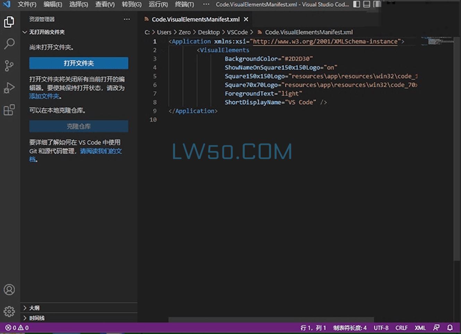Change UTF-8 encoding in status bar
This screenshot has height=334, width=461.
point(381,328)
